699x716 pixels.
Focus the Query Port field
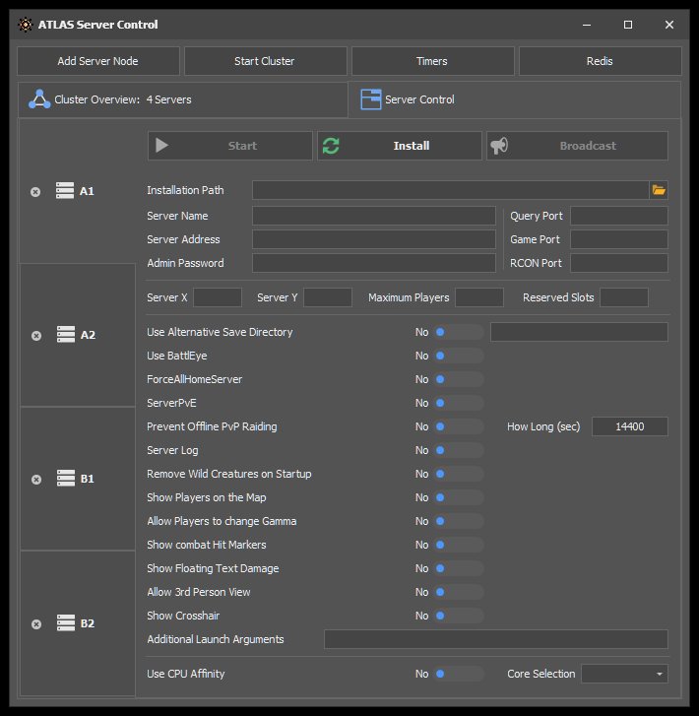(x=619, y=216)
